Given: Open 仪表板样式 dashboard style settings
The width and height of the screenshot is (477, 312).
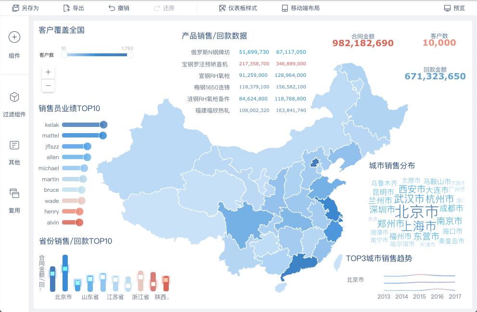Looking at the screenshot, I should (x=222, y=8).
